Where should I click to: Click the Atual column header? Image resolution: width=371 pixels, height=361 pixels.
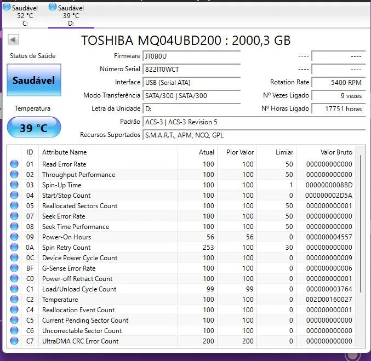198,152
